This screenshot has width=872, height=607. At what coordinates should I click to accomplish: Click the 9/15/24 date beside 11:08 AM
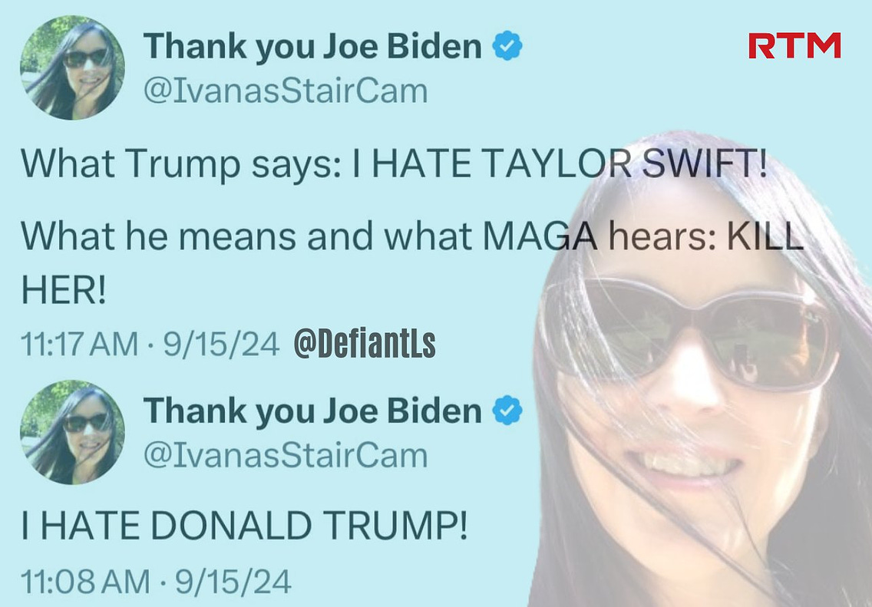(233, 582)
